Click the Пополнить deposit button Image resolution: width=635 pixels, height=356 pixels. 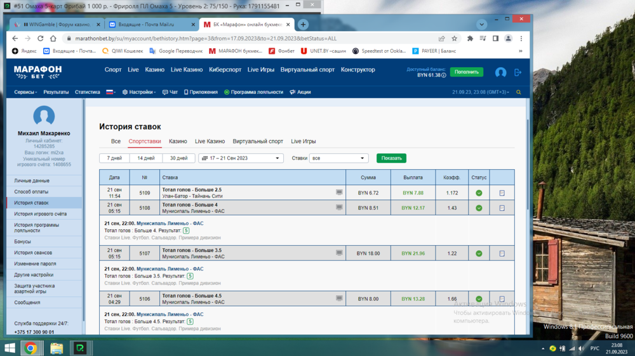[x=466, y=72]
